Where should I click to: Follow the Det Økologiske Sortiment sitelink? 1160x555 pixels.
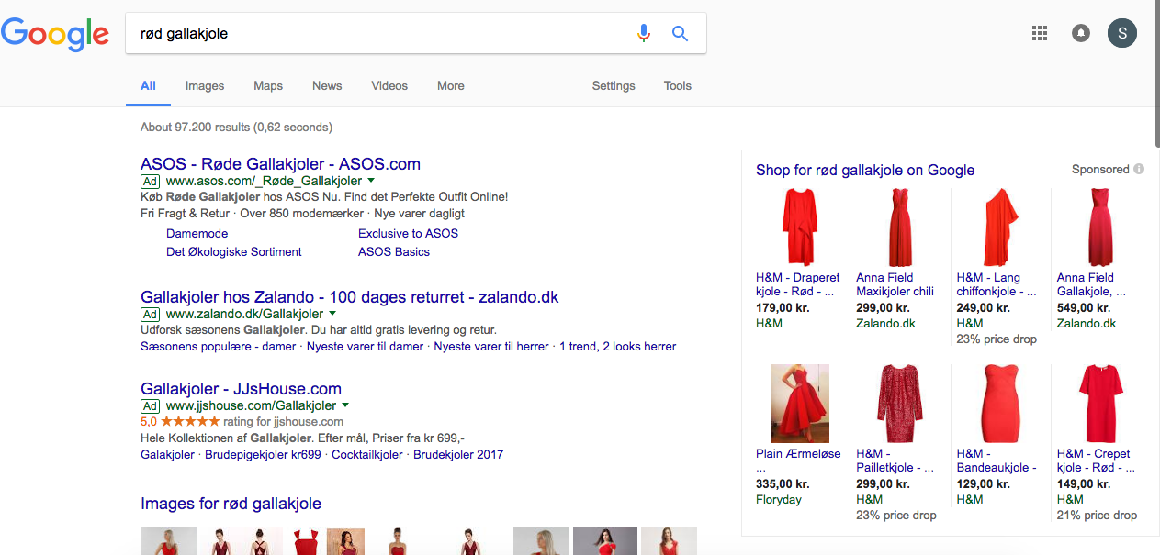234,252
